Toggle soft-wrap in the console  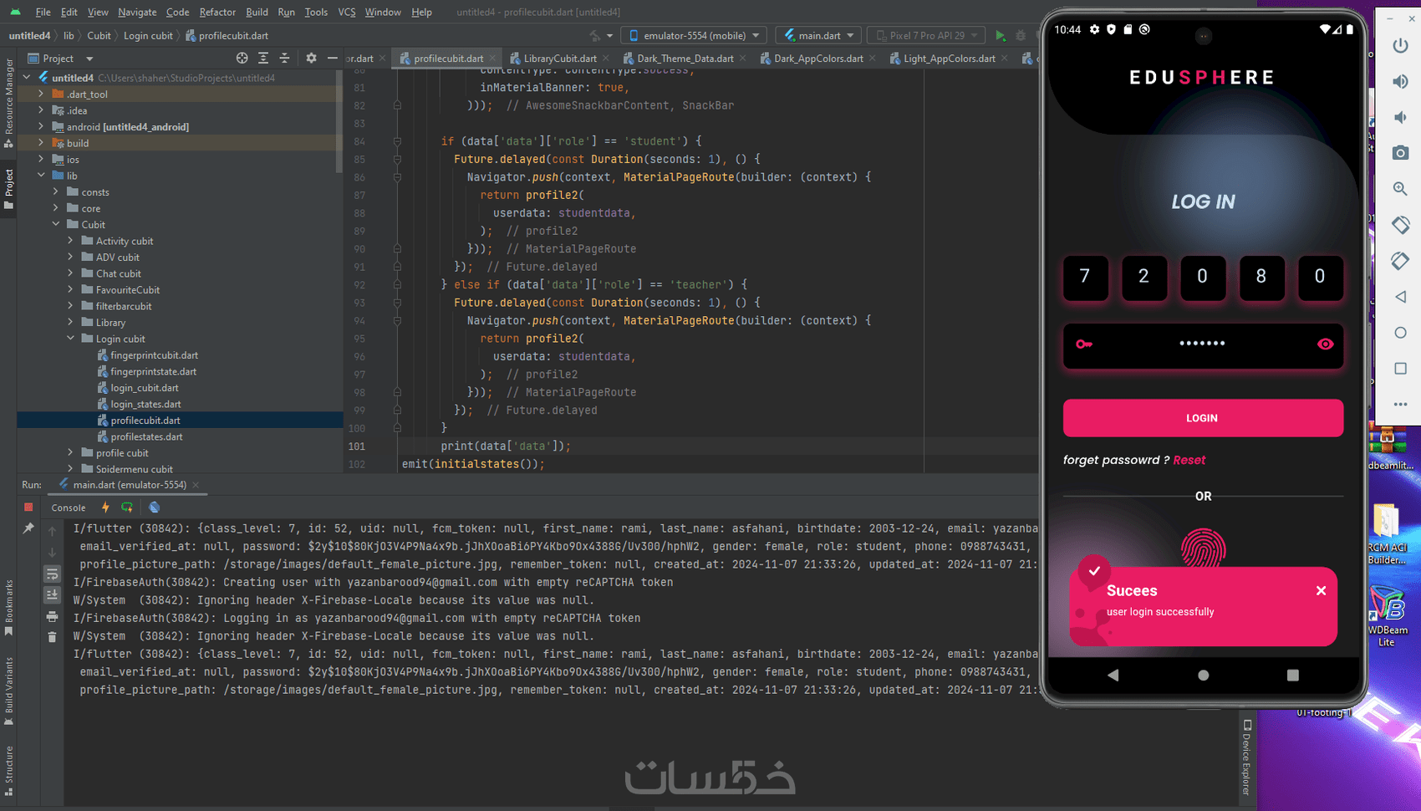click(52, 574)
